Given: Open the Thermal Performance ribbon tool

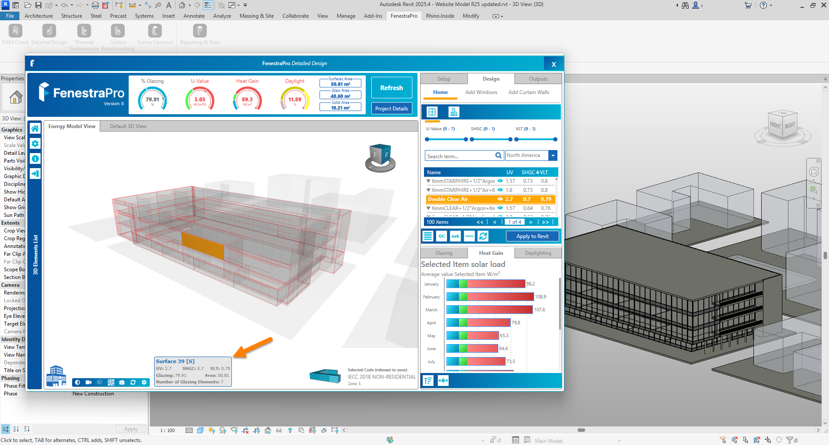Looking at the screenshot, I should [x=84, y=38].
